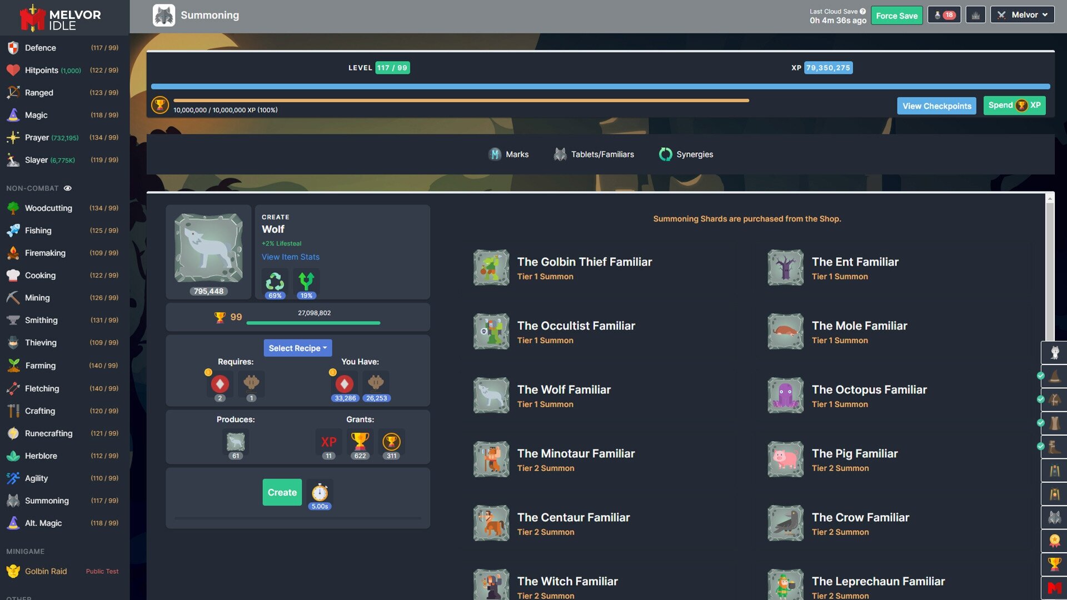Select recipe via Select Recipe dropdown
1067x600 pixels.
[297, 348]
